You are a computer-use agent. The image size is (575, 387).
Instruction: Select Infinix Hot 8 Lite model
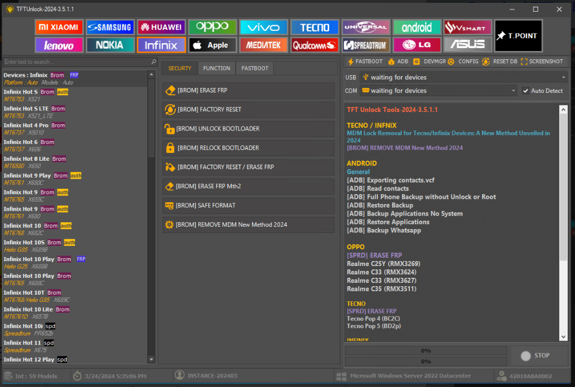coord(75,162)
